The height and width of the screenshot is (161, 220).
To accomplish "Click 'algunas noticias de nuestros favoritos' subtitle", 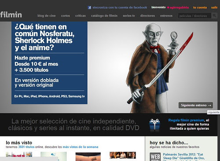I will pos(174,147).
